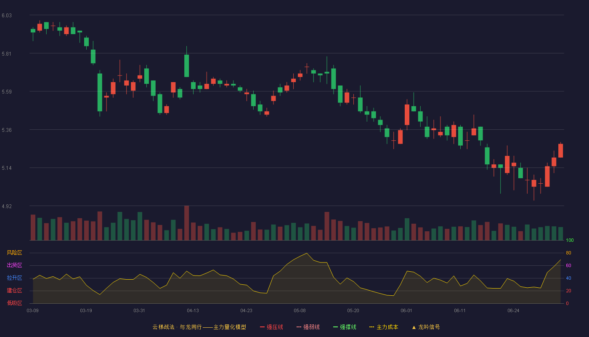Select the 建仓区 zone label
This screenshot has width=589, height=337.
(x=14, y=291)
